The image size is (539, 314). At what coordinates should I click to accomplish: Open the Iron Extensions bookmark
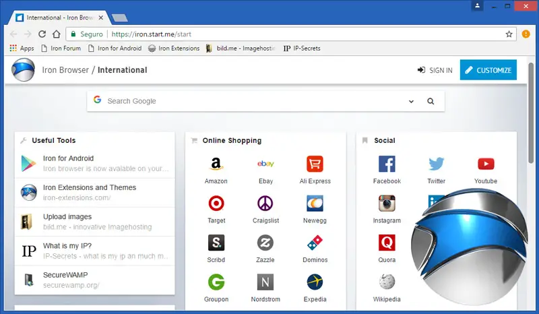(174, 49)
